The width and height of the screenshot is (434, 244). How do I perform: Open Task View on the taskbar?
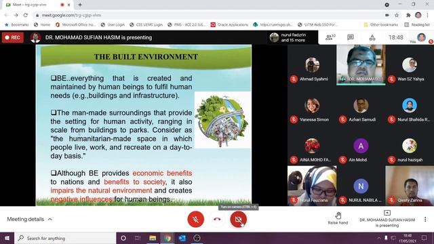[x=138, y=238]
